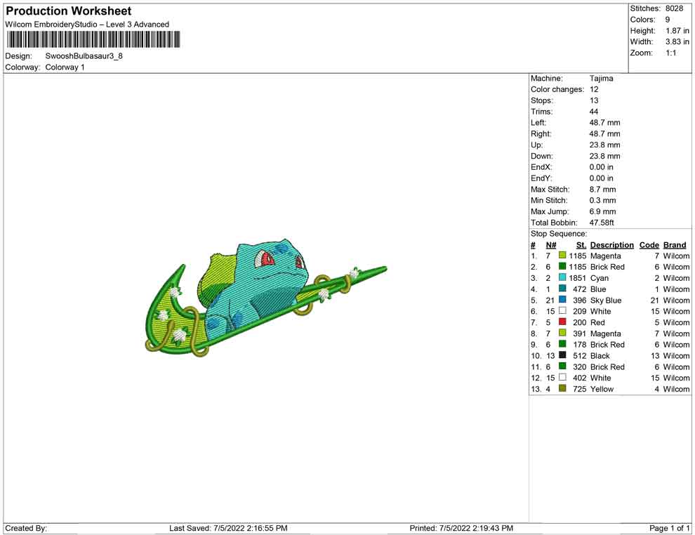Select the Magenta swatch in stop 1
Viewport: 695px width, 535px height.
pos(562,256)
